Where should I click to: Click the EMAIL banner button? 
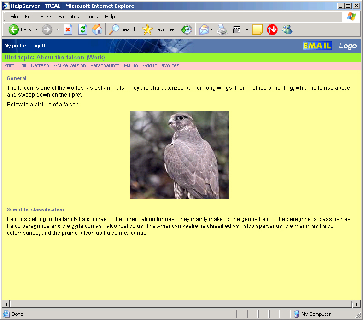(x=317, y=46)
